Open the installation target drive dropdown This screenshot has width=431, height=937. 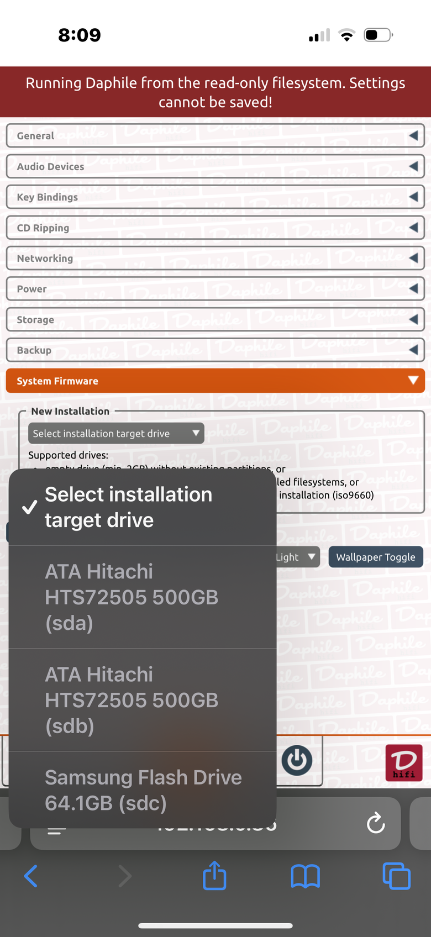pos(116,434)
